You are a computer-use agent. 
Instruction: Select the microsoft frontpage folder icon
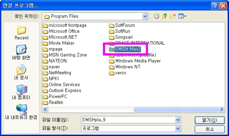[45, 25]
